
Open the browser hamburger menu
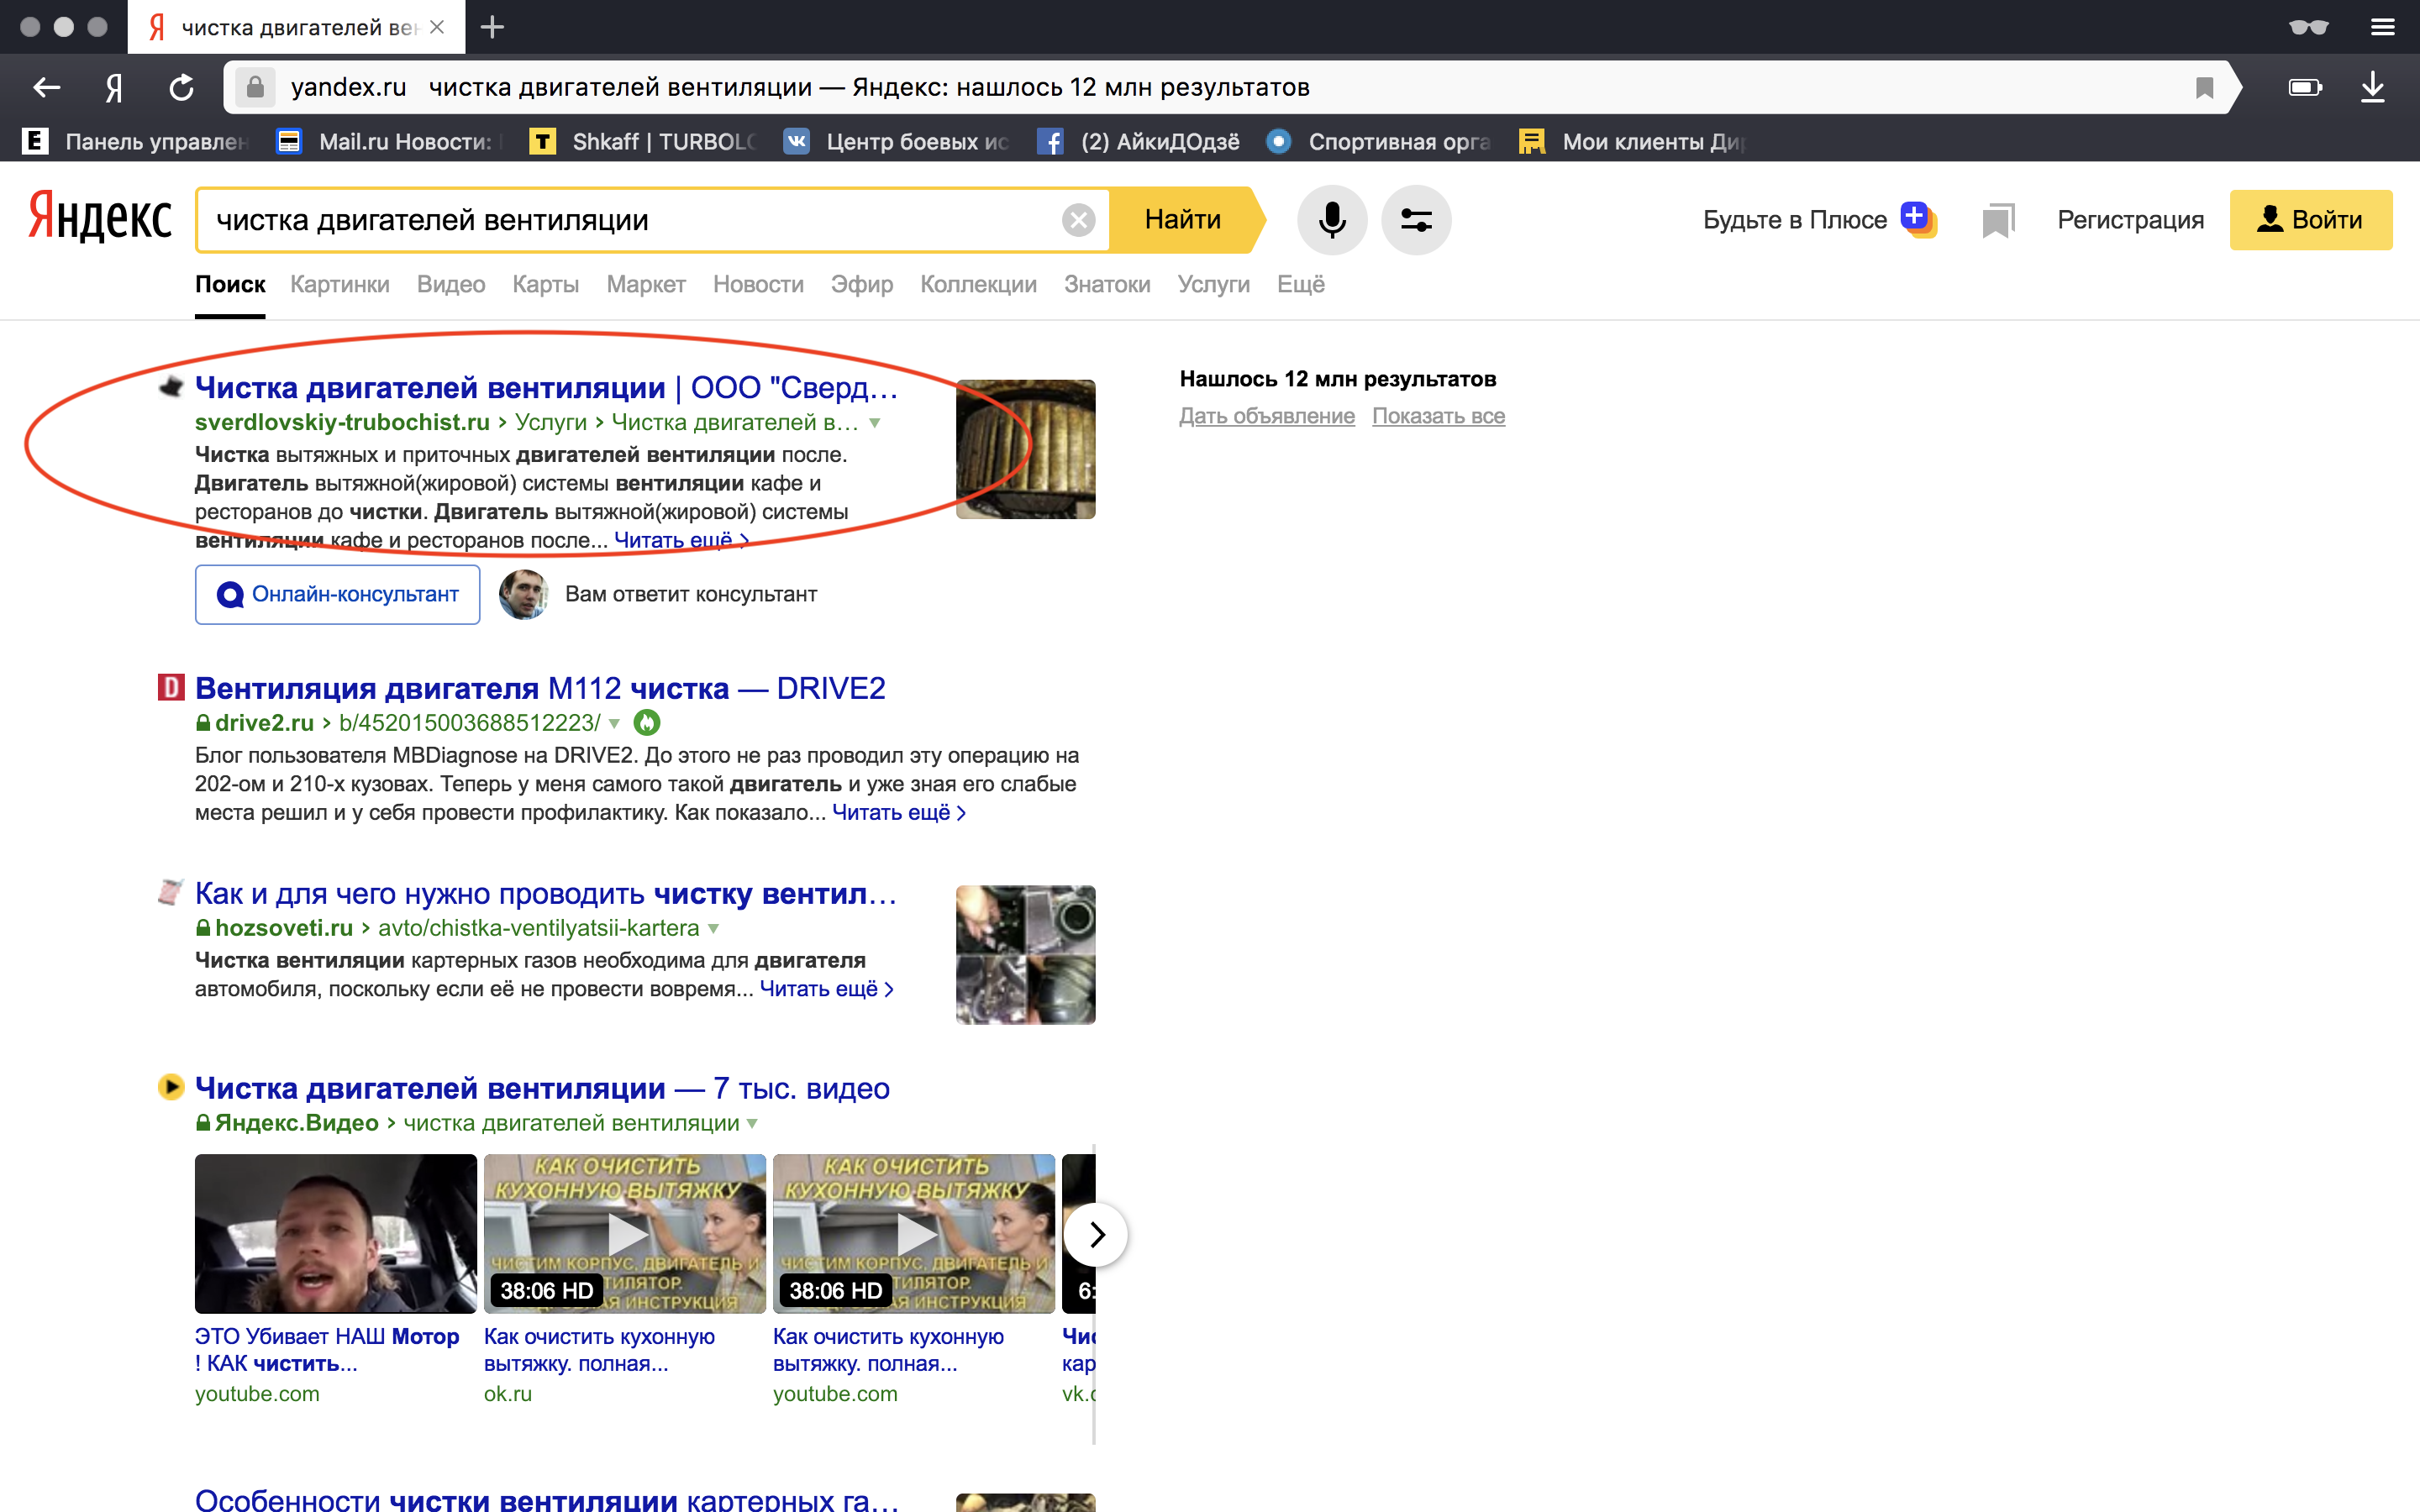(2382, 27)
